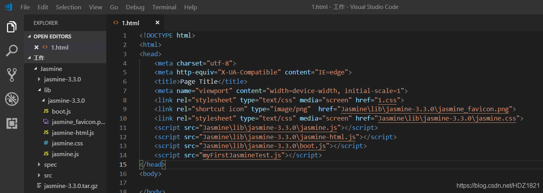Open jasmine-html.js in explorer
Image resolution: width=543 pixels, height=193 pixels.
[x=73, y=133]
